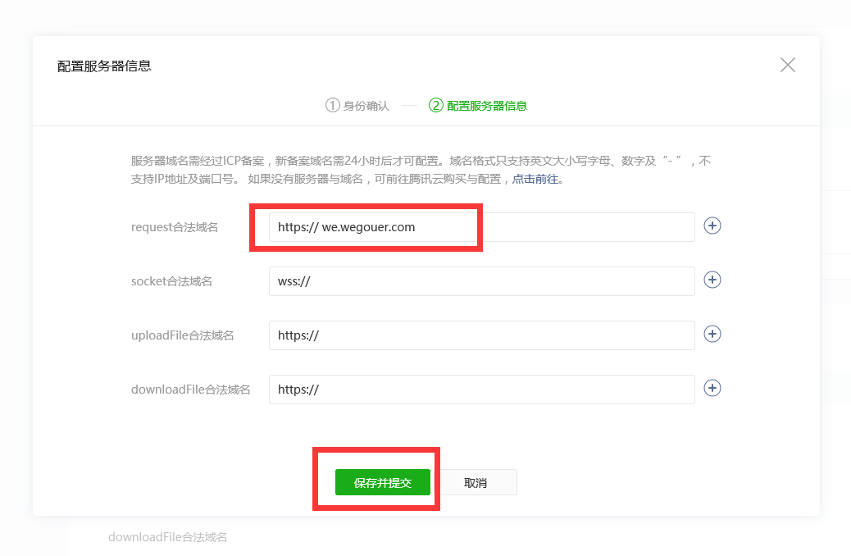Click downloadFile合法域名 text on the background page

(x=168, y=537)
